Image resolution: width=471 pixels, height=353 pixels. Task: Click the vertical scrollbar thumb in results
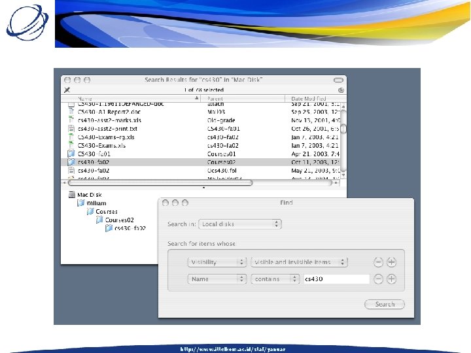343,129
